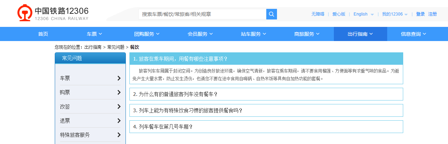Select 车票 in the sidebar
The image size is (448, 144).
point(65,78)
